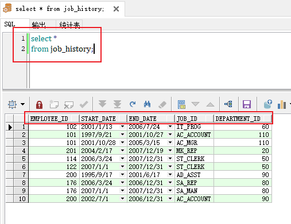The height and width of the screenshot is (224, 291).
Task: Click employee ID 201 cell
Action: pos(54,151)
